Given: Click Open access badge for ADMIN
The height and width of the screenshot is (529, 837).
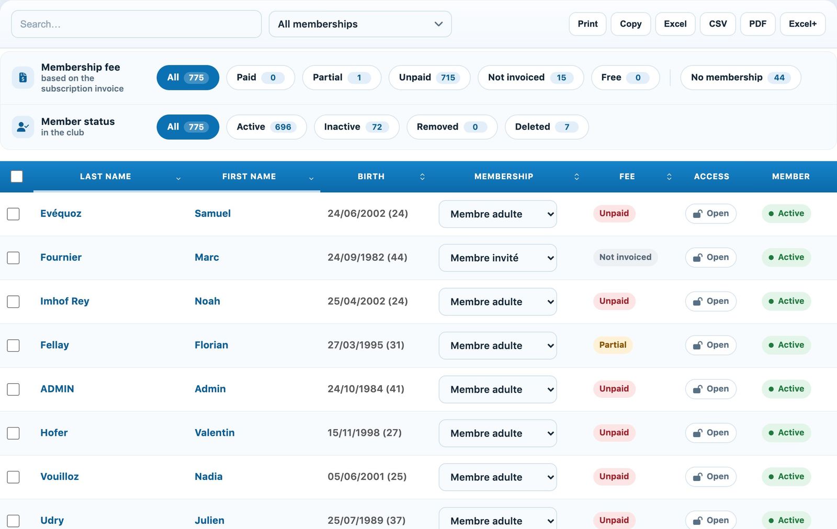Looking at the screenshot, I should [x=711, y=389].
